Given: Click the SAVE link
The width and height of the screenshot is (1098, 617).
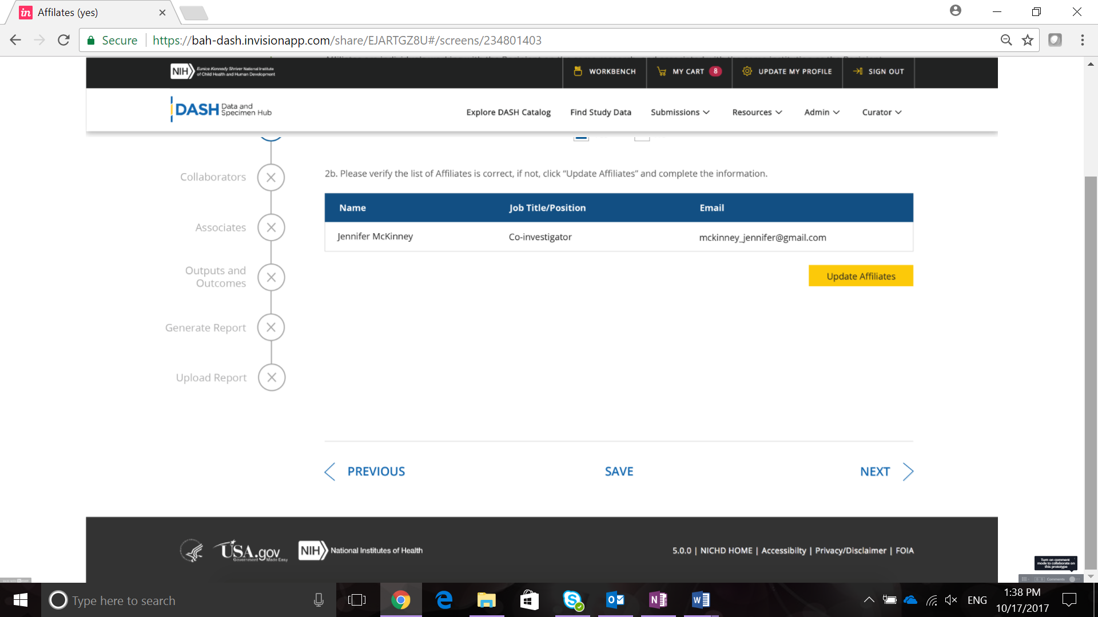Looking at the screenshot, I should pos(619,472).
